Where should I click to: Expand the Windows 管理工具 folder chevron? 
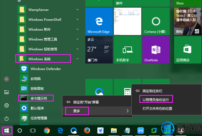[77, 39]
